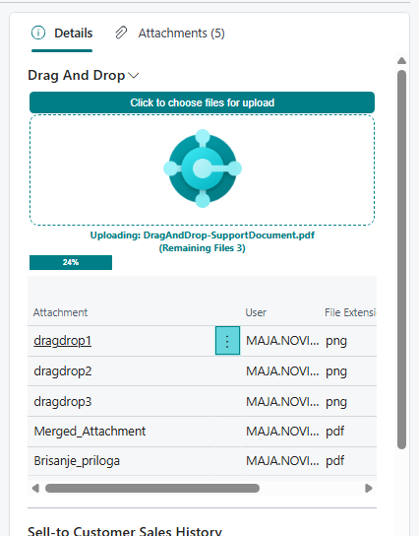Select the dragdrop2 attachment row
Screen dimensions: 419x536
tap(202, 370)
